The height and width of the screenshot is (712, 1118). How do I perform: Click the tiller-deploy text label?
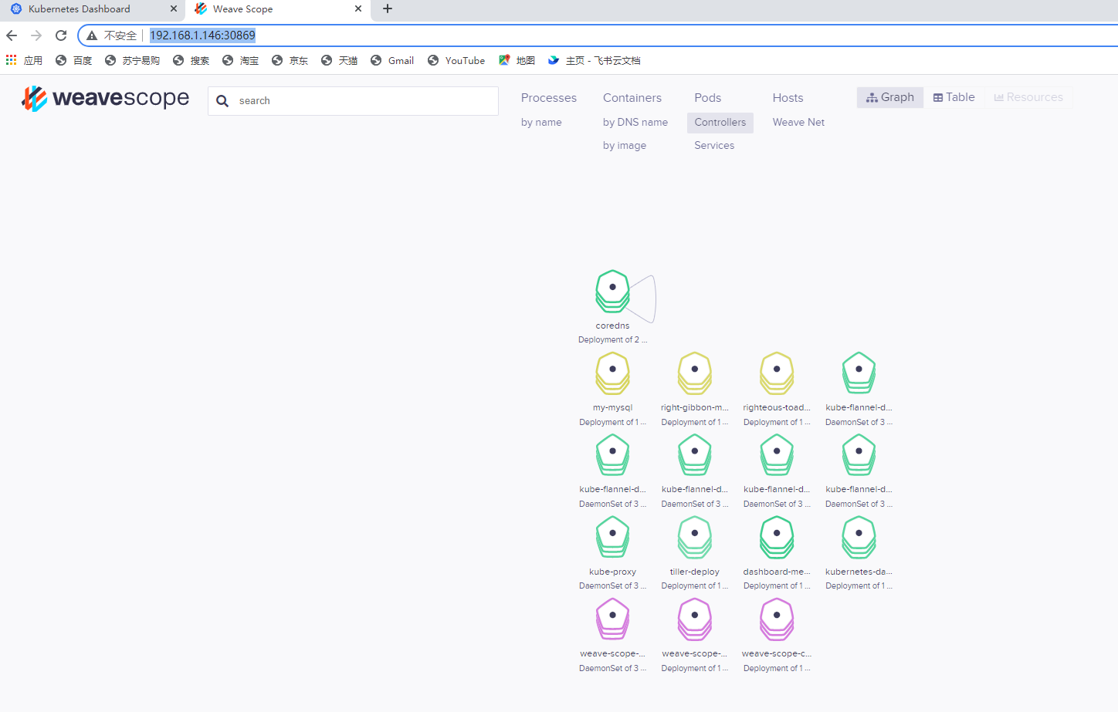[x=695, y=572]
